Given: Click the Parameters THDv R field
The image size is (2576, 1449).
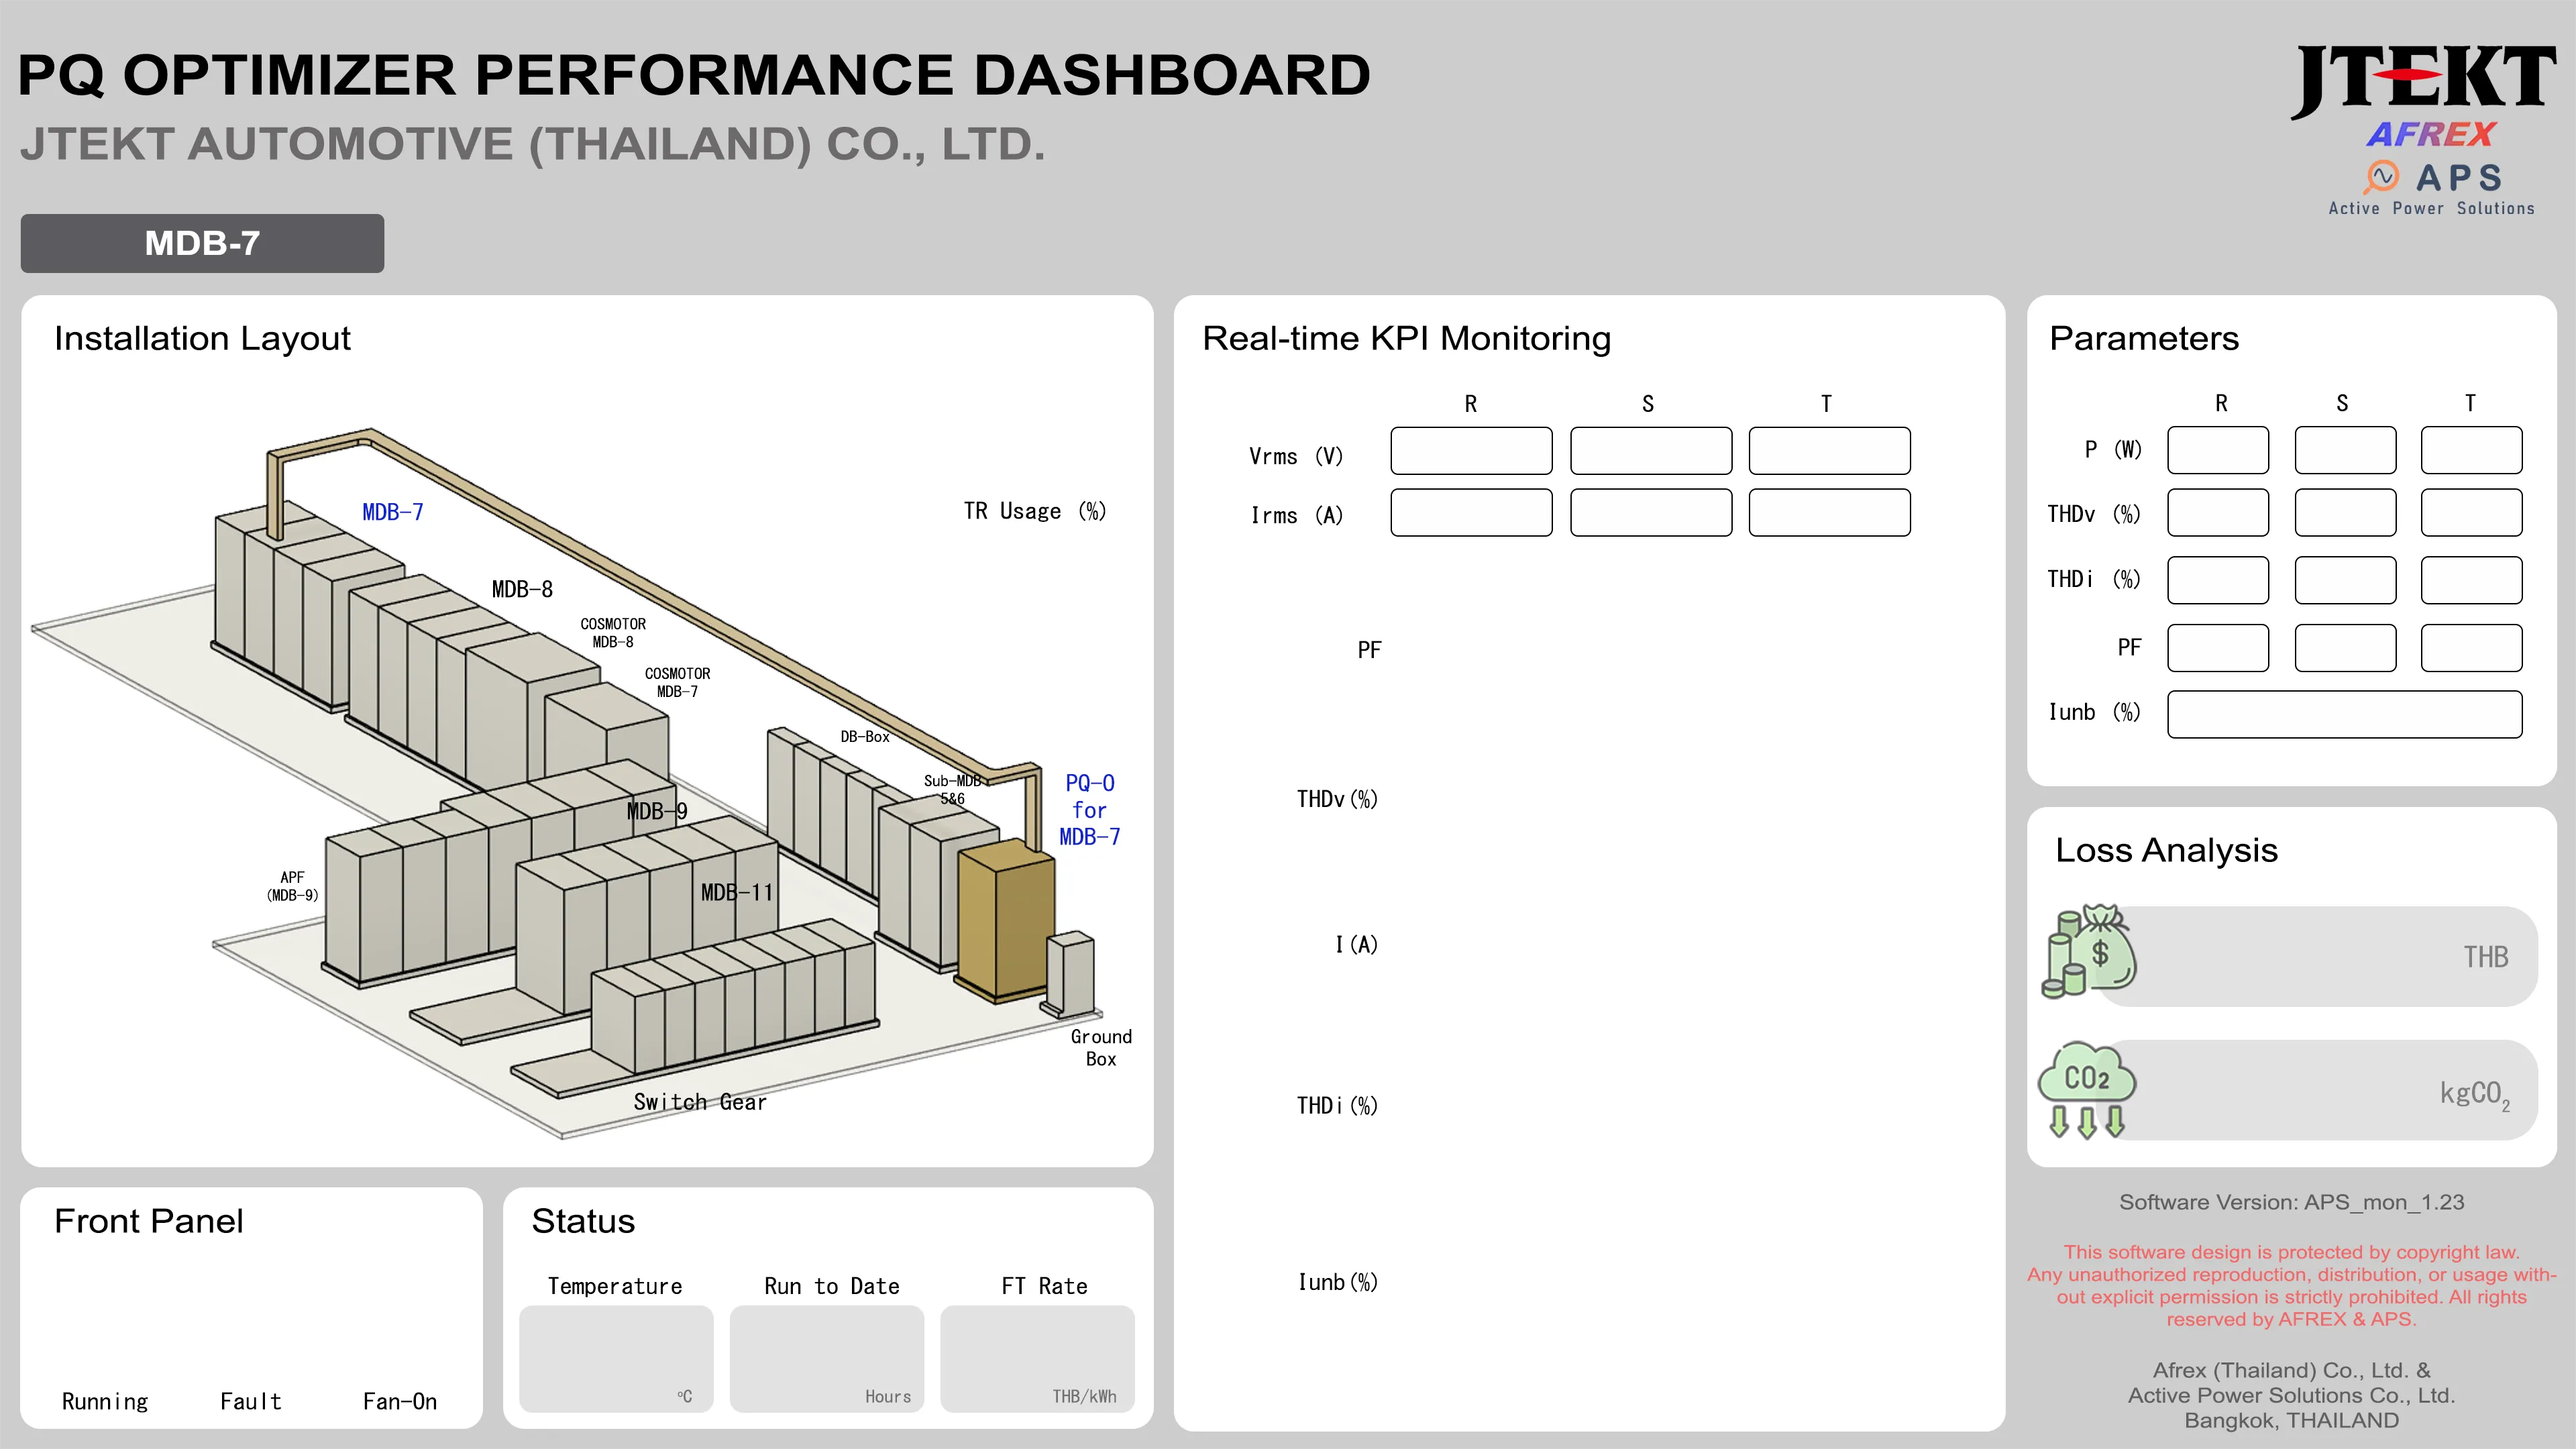Looking at the screenshot, I should click(2218, 513).
